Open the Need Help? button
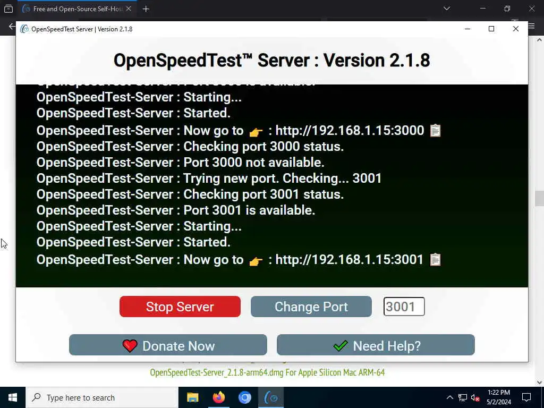The width and height of the screenshot is (544, 408). pos(376,345)
